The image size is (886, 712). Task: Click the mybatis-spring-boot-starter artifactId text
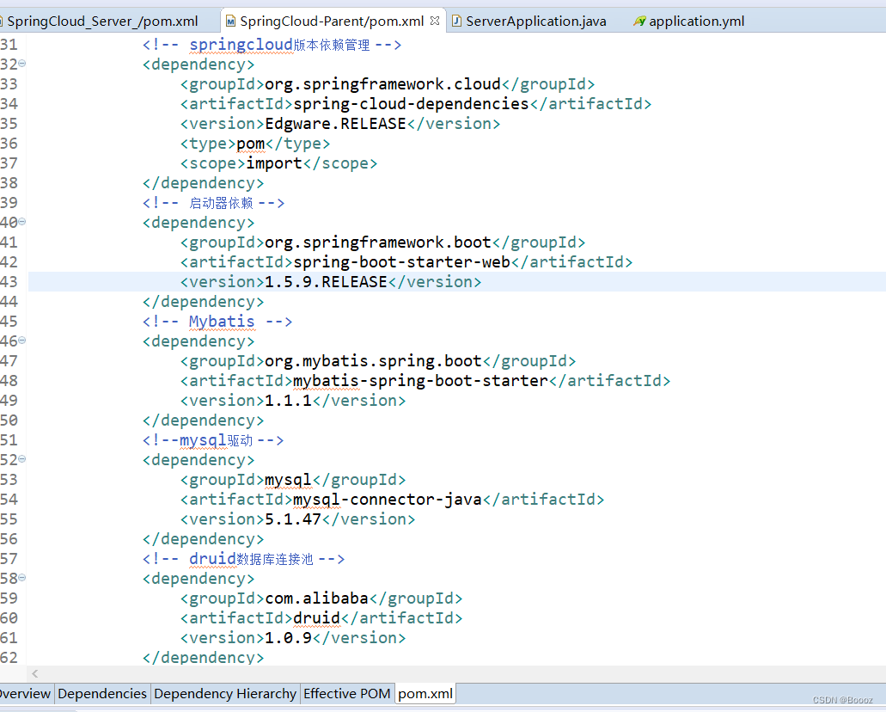point(421,381)
